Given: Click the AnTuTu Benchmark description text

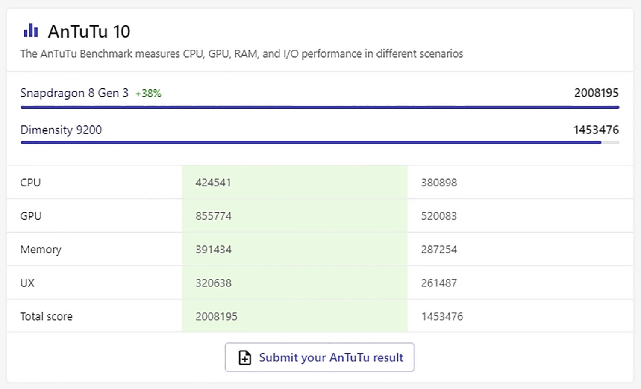Looking at the screenshot, I should [241, 54].
